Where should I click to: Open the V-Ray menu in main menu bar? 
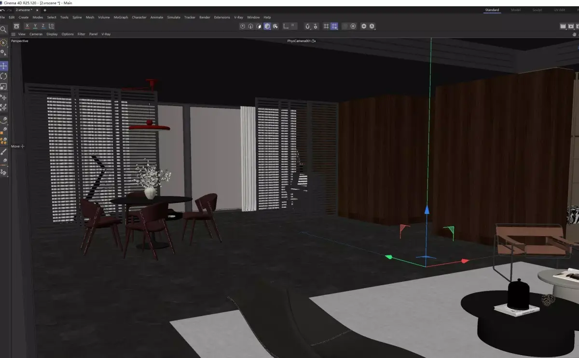(238, 17)
